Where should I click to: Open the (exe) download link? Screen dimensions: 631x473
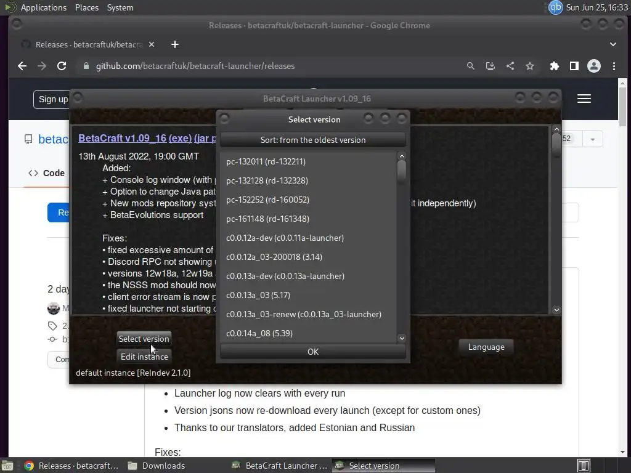(181, 138)
